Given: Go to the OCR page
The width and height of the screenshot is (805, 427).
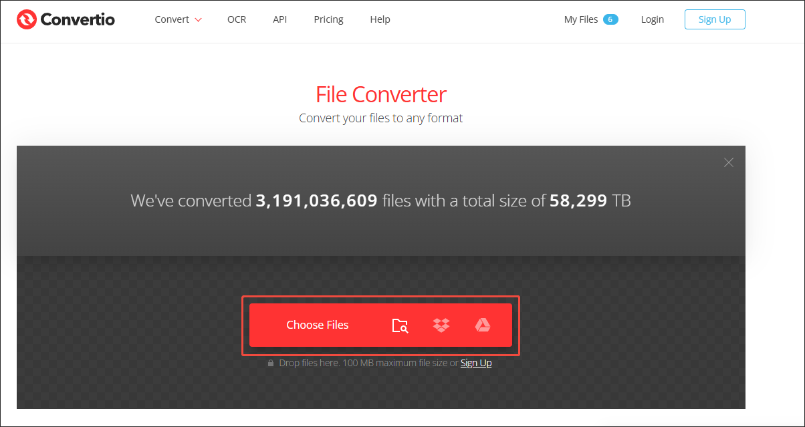Looking at the screenshot, I should [x=237, y=19].
